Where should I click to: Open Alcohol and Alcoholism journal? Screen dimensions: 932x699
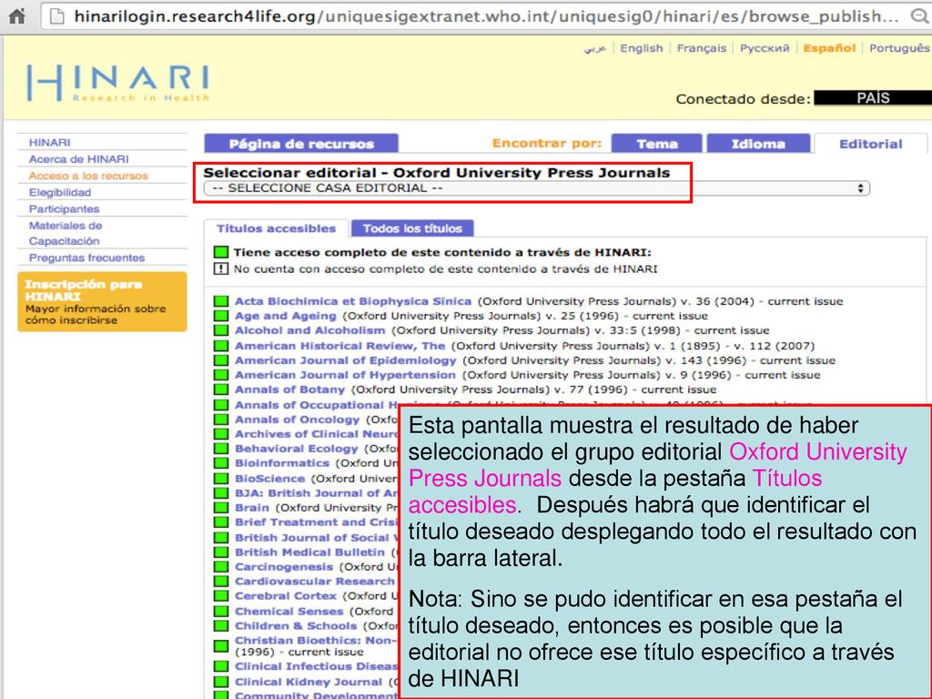point(309,330)
